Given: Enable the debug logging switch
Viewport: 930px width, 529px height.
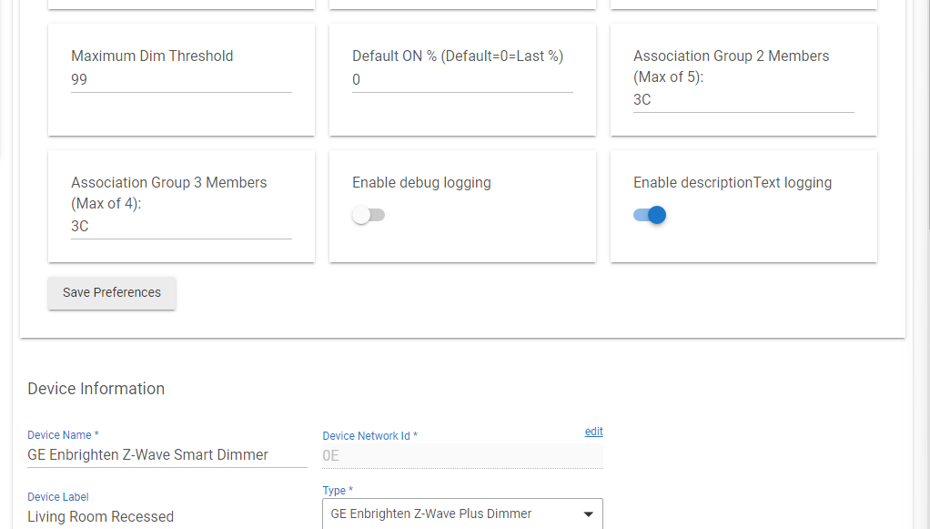Looking at the screenshot, I should coord(369,215).
